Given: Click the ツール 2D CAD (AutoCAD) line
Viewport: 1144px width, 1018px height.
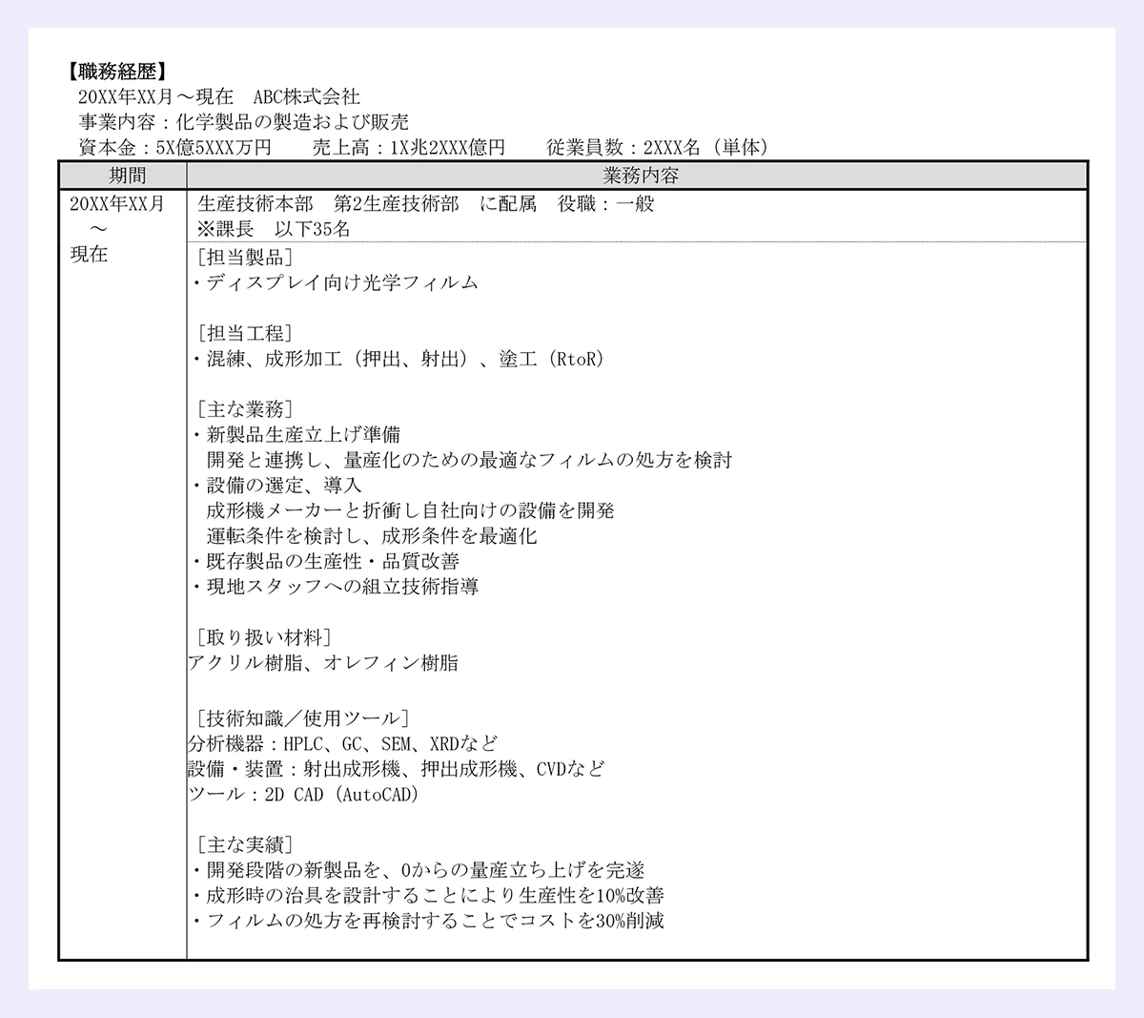Looking at the screenshot, I should point(304,795).
